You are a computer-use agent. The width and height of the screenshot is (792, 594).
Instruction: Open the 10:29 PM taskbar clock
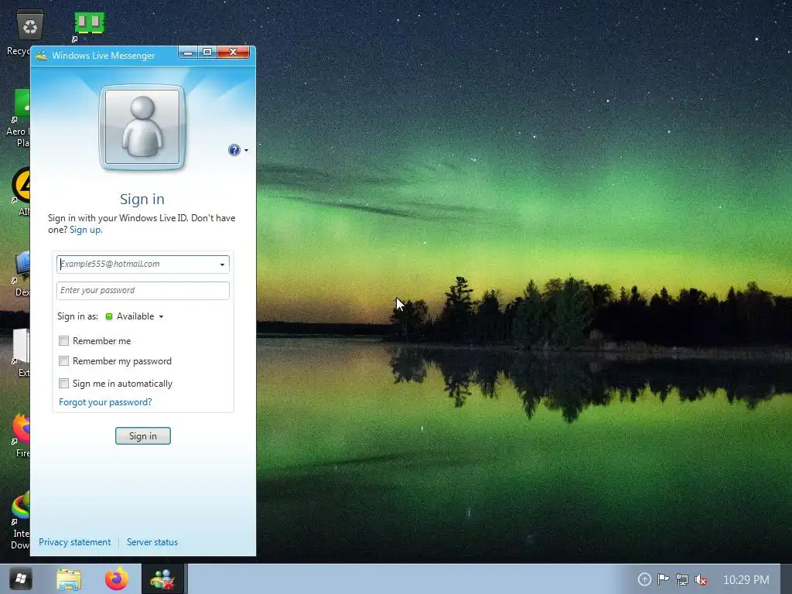(746, 580)
